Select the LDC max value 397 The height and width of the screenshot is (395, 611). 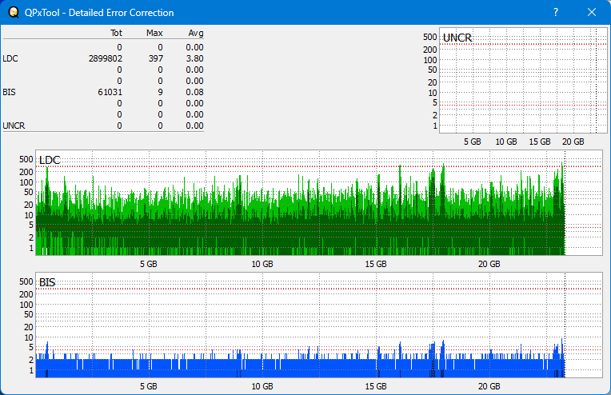click(156, 58)
